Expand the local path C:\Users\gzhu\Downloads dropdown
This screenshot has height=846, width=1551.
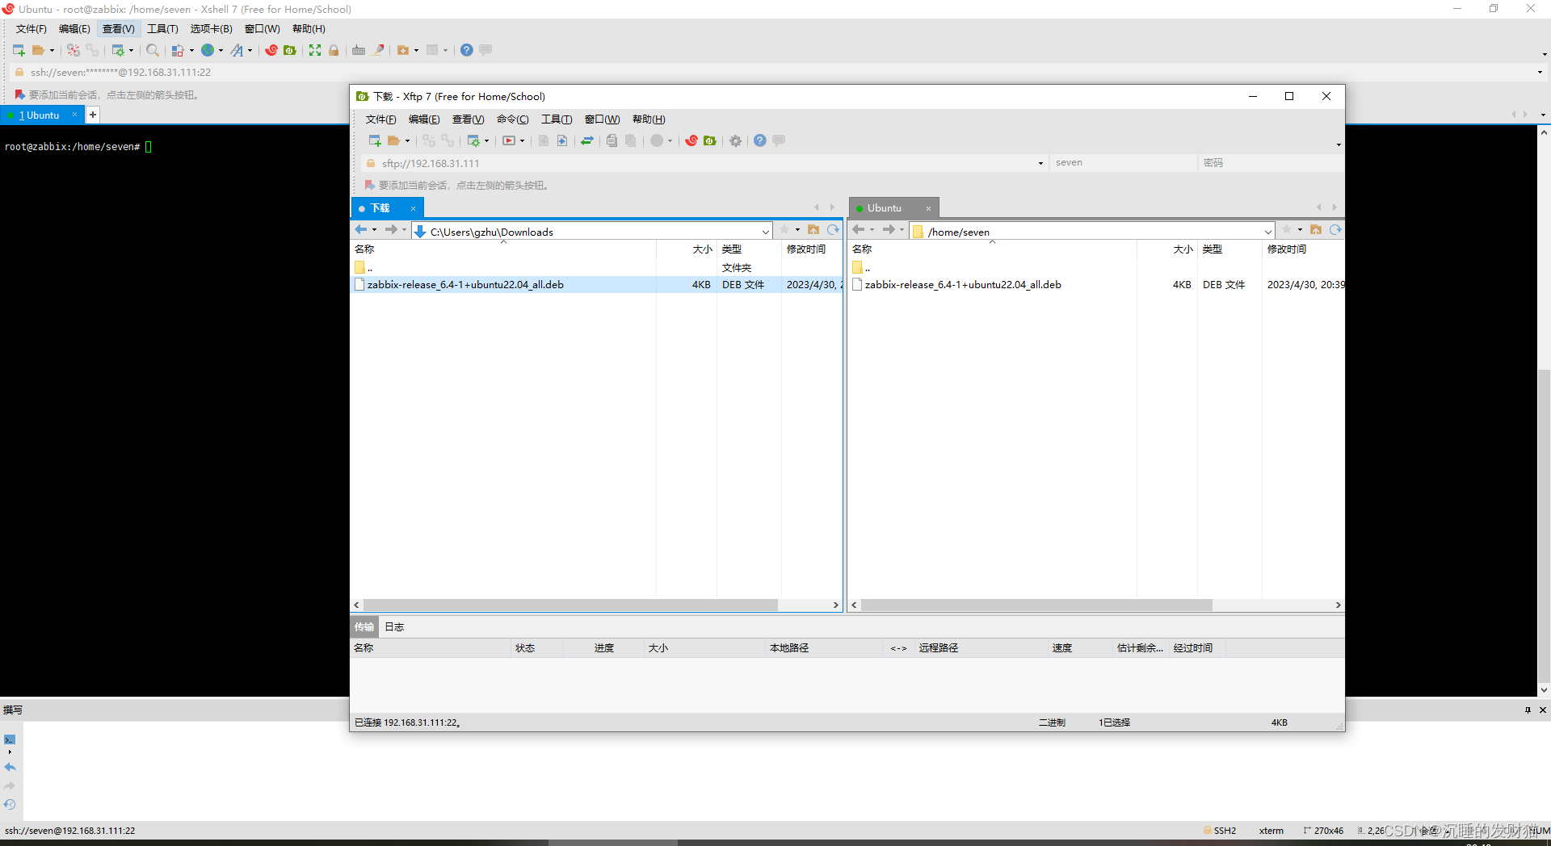pyautogui.click(x=766, y=232)
